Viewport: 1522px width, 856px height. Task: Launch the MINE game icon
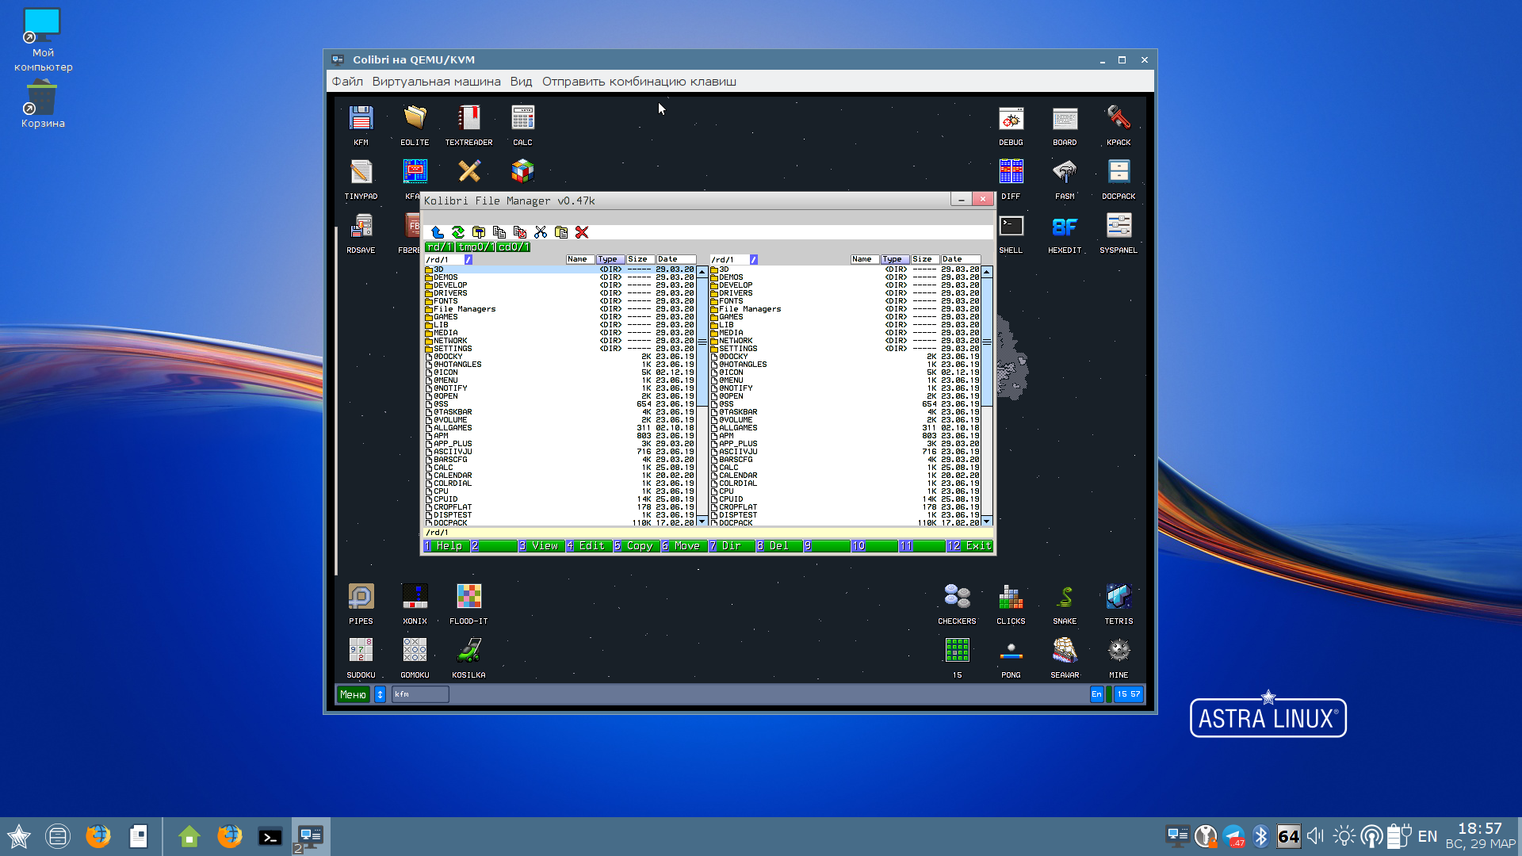(1119, 651)
